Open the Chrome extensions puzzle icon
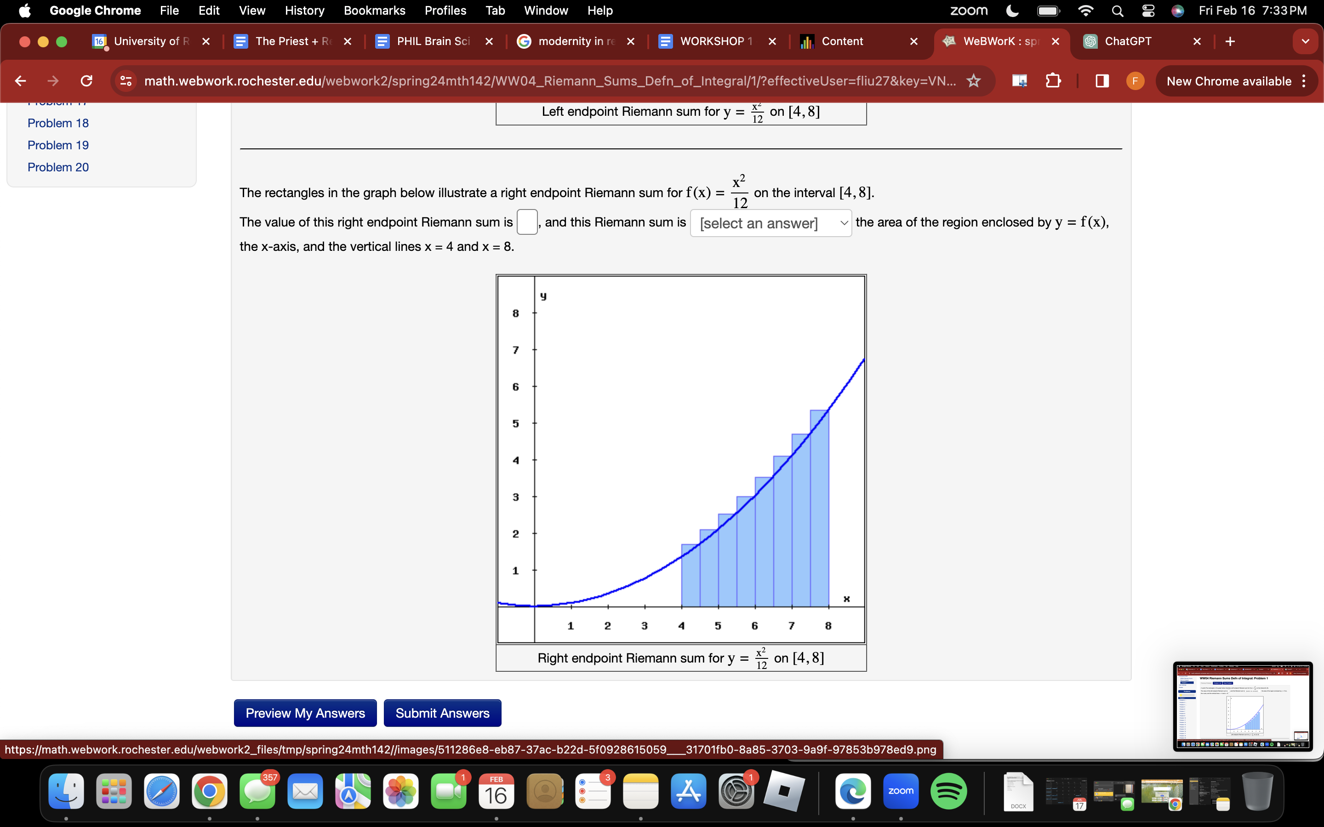1324x827 pixels. point(1053,81)
